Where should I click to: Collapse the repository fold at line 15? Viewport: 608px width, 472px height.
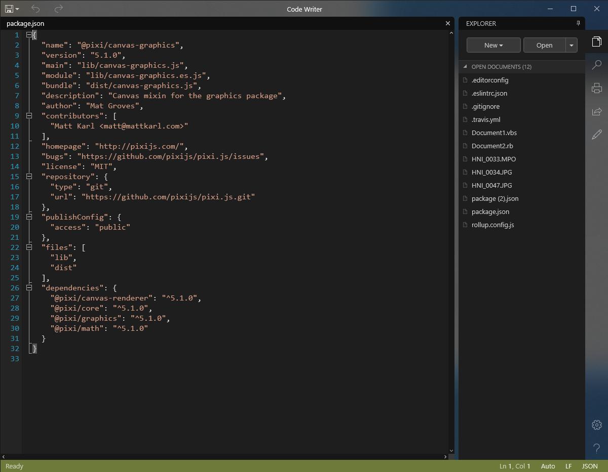coord(29,177)
